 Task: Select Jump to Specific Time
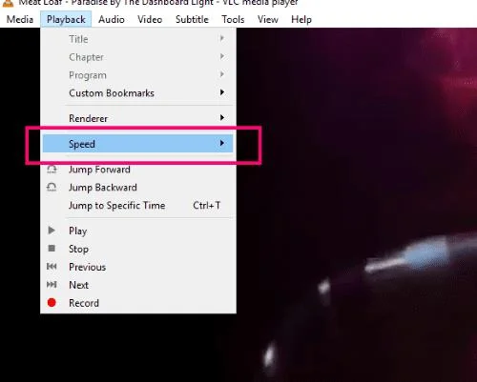point(138,206)
